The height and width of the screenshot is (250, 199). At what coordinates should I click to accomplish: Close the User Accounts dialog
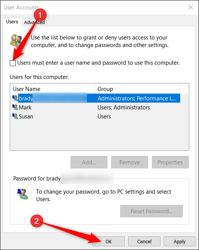point(191,7)
